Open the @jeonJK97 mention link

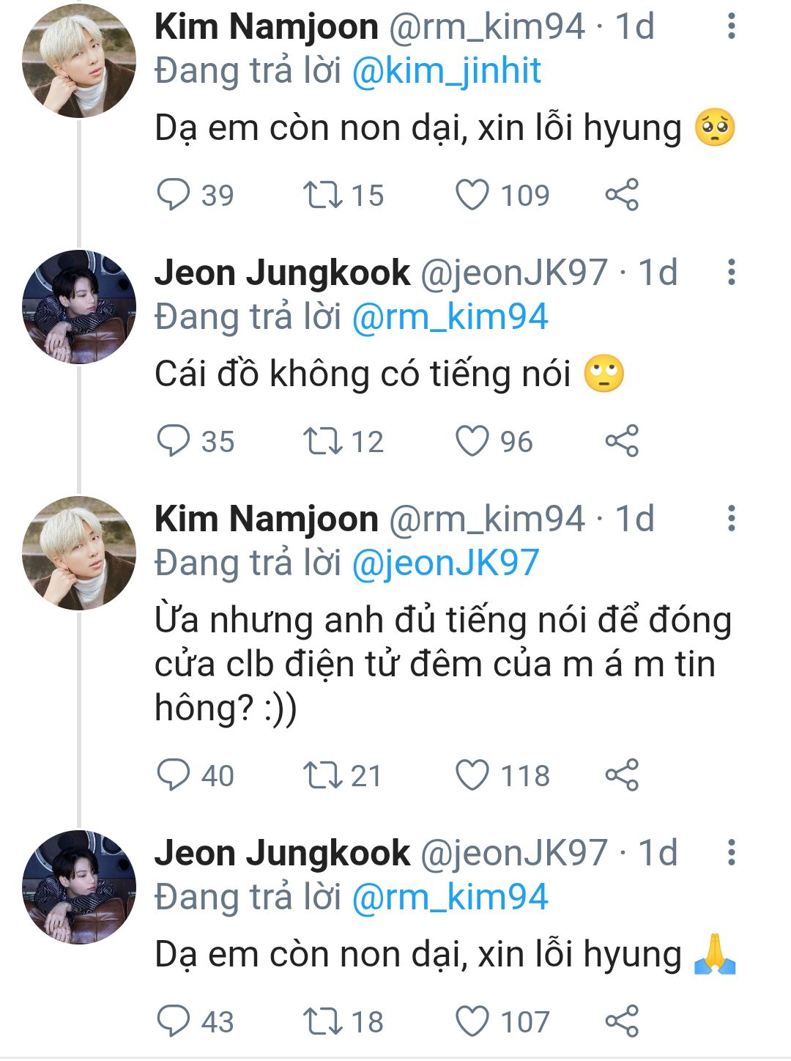pyautogui.click(x=445, y=563)
